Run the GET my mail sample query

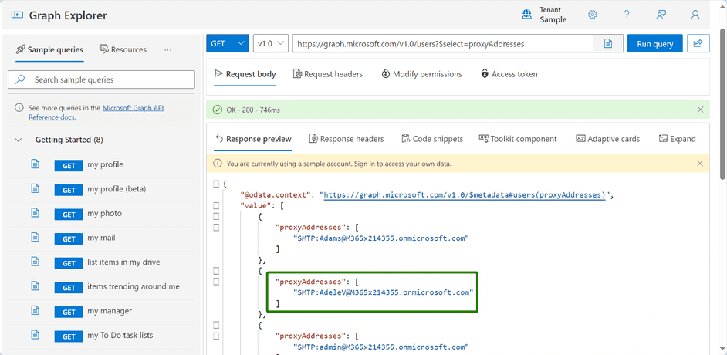pyautogui.click(x=69, y=238)
